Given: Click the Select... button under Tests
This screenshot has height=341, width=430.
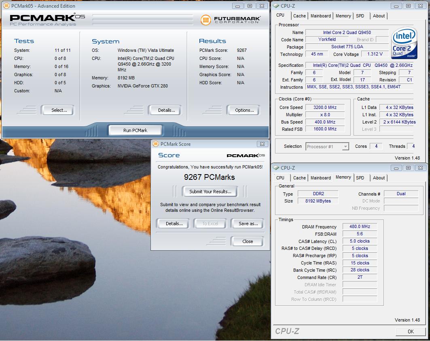Looking at the screenshot, I should pyautogui.click(x=58, y=110).
